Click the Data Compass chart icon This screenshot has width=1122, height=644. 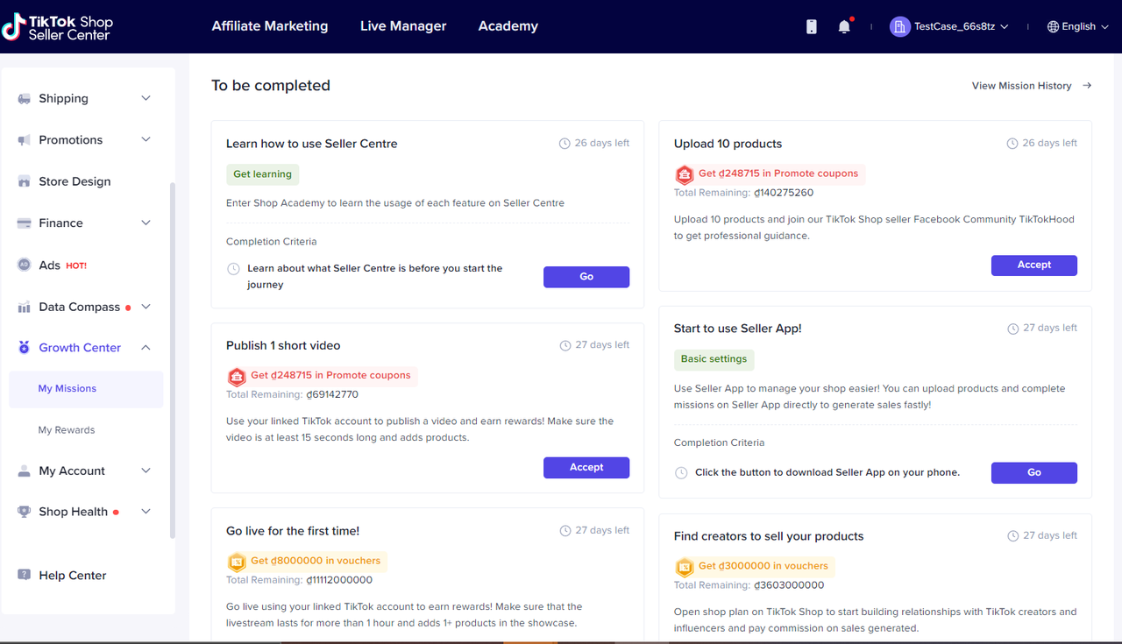pyautogui.click(x=25, y=307)
